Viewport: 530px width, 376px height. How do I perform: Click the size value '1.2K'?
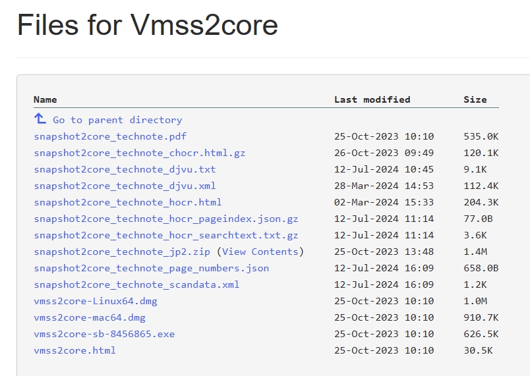[475, 285]
